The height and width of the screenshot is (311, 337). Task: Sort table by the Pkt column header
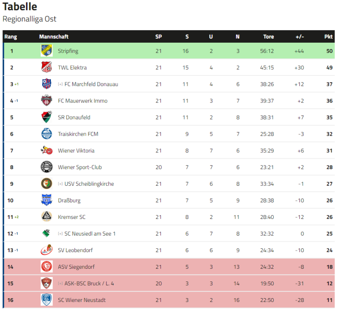pyautogui.click(x=328, y=36)
